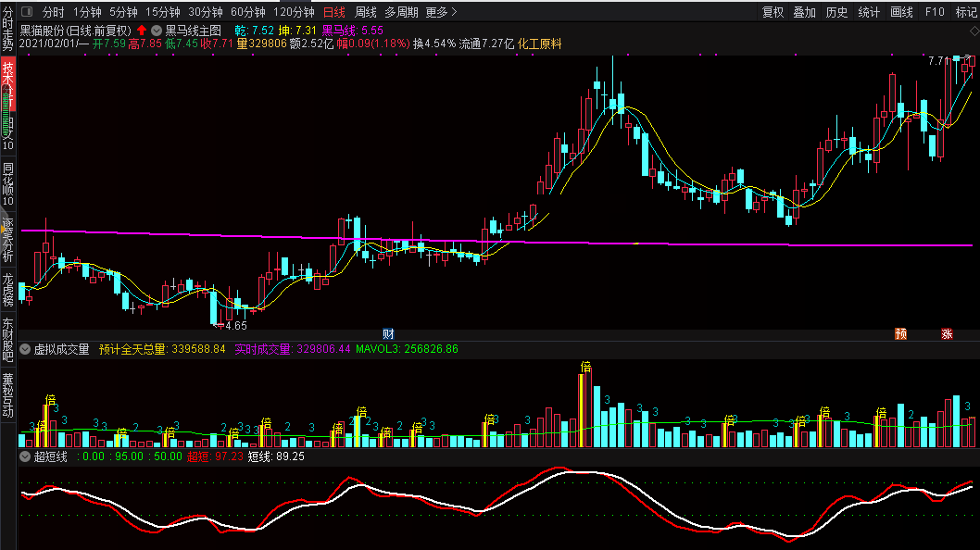980x550 pixels.
Task: Open the 复权 adjustment menu
Action: (773, 12)
